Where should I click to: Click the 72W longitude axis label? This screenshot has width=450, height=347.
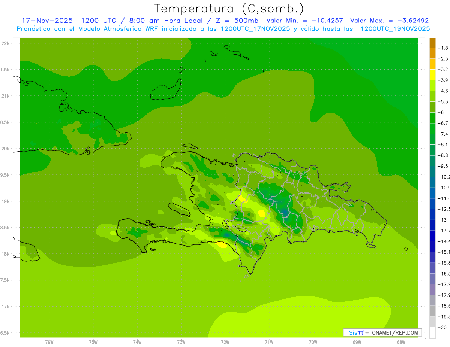[225, 342]
